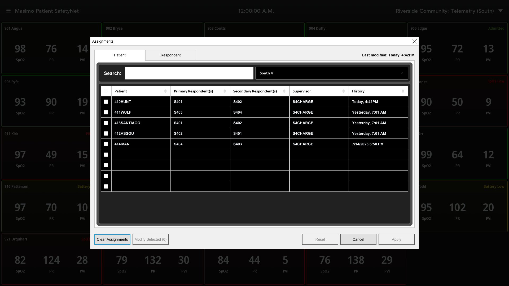The width and height of the screenshot is (509, 286).
Task: Focus the Search input field
Action: click(189, 73)
